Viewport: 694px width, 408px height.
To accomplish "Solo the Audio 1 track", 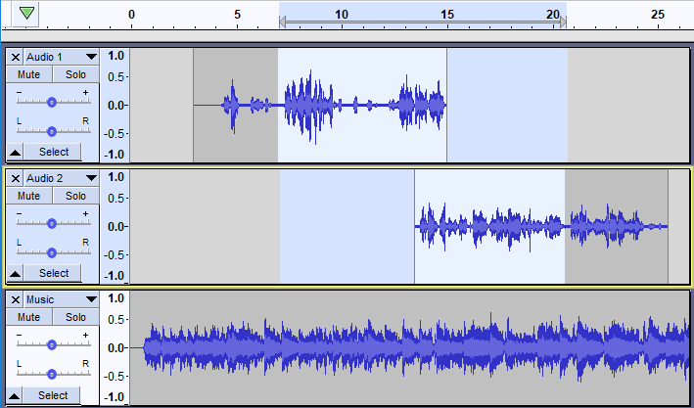I will point(75,74).
